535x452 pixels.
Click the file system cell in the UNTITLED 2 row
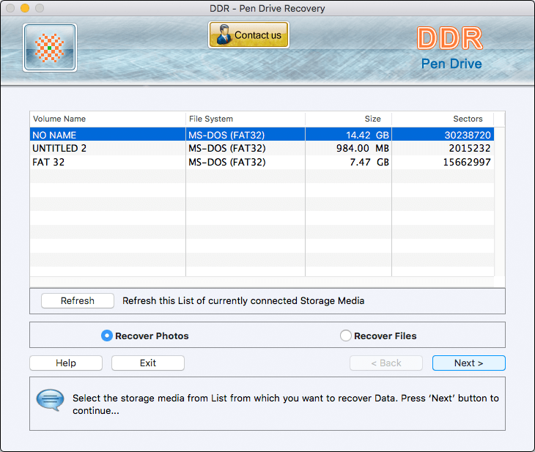point(246,149)
